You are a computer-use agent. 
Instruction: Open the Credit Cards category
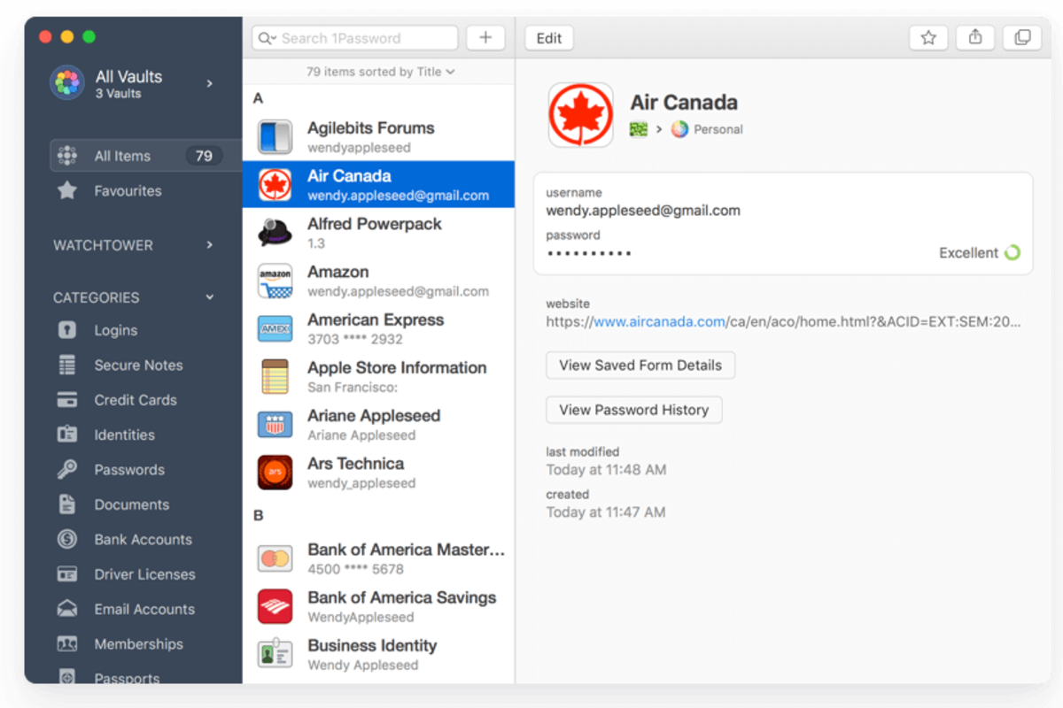pyautogui.click(x=116, y=400)
